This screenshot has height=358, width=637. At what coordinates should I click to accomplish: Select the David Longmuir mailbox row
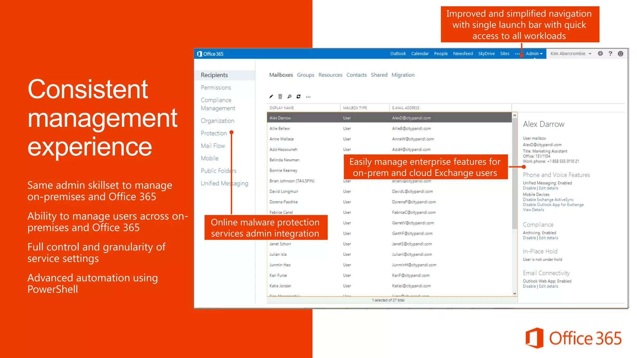point(389,191)
